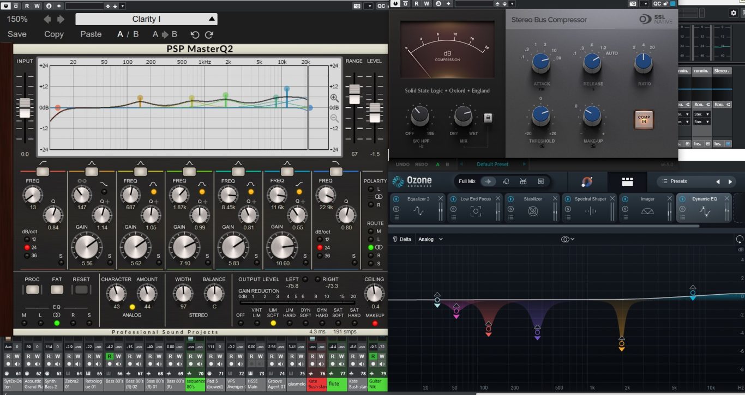745x395 pixels.
Task: Click the undo arrow in PSP MasterQ2
Action: pos(195,34)
